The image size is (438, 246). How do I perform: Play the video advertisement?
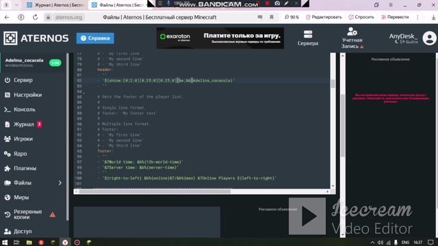(307, 216)
